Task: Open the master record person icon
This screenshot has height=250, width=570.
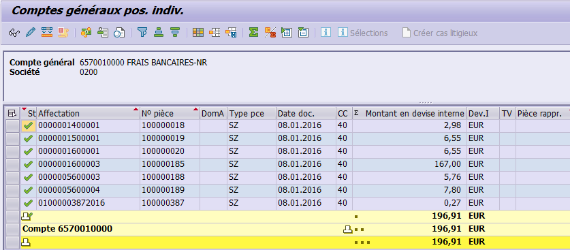Action: [103, 32]
